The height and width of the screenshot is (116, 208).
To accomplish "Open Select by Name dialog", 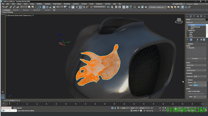I will [33, 7].
